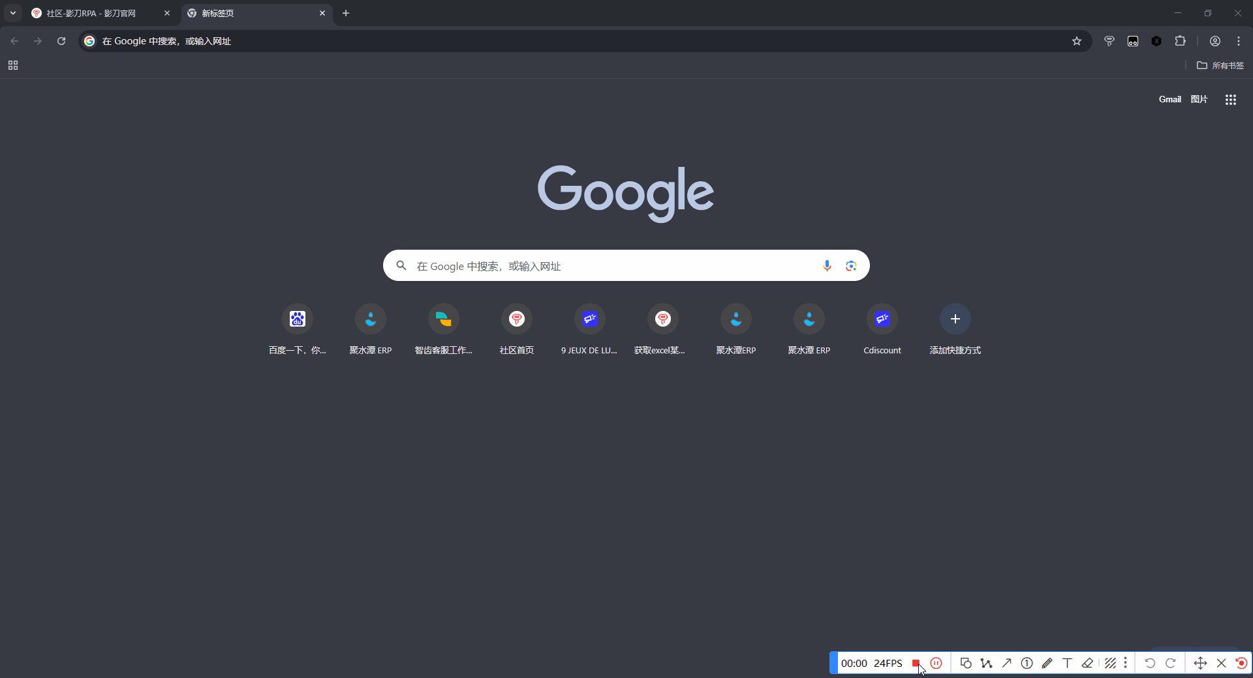Viewport: 1253px width, 678px height.
Task: Click the move-region crosshair icon
Action: coord(1200,663)
